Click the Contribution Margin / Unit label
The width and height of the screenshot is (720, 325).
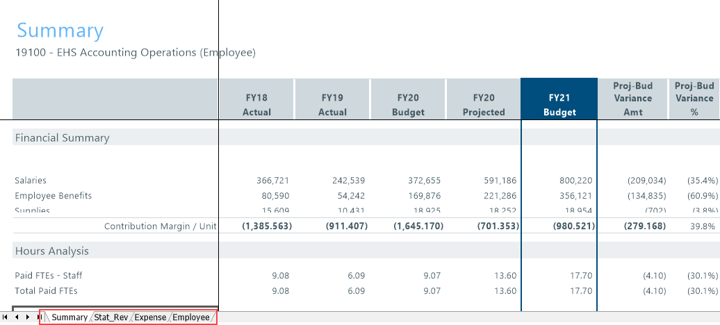click(160, 226)
